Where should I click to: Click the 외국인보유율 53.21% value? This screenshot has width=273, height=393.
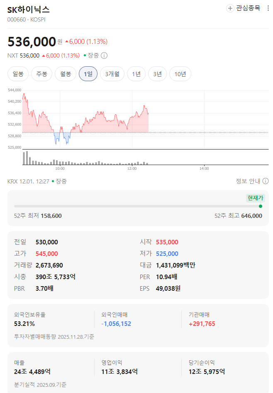(24, 324)
